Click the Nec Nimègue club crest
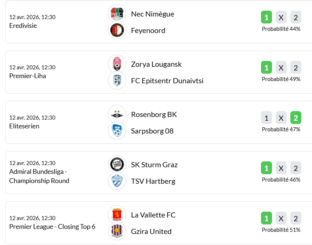Viewport: 312px width, 245px height. tap(117, 14)
